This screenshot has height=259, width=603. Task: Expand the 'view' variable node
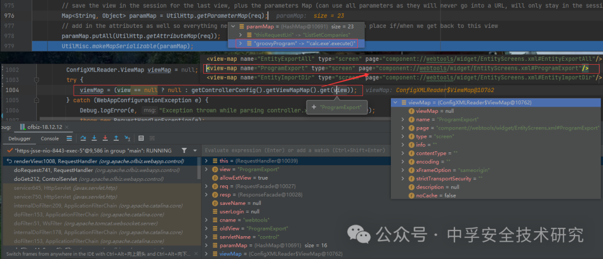(206, 169)
